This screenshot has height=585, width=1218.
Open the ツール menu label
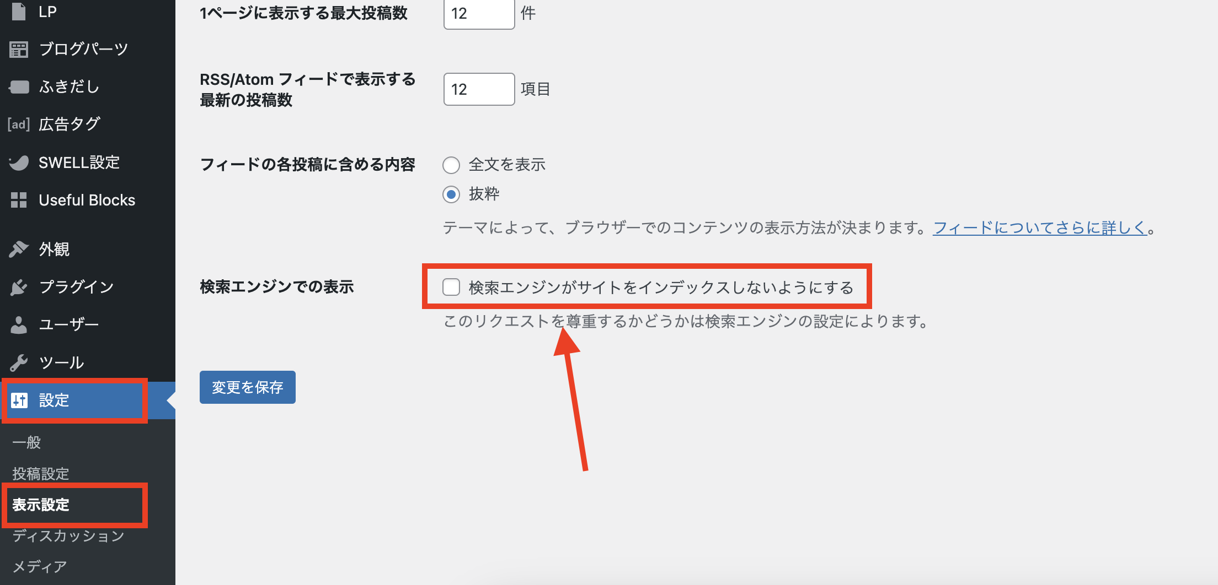pos(61,362)
